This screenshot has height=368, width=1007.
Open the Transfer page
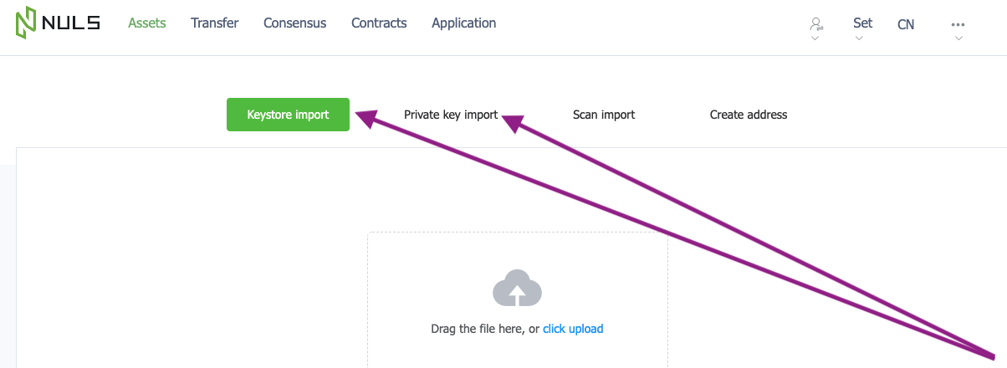[214, 23]
